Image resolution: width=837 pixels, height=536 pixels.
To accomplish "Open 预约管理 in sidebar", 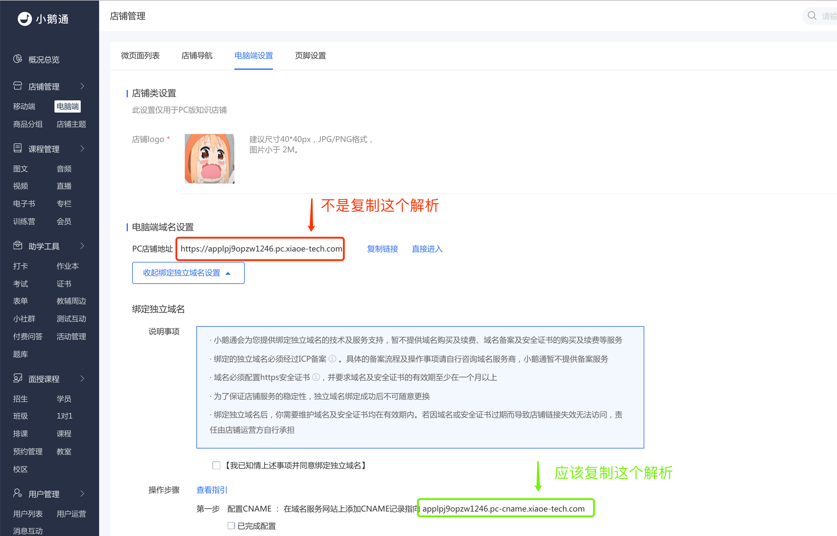I will point(28,452).
